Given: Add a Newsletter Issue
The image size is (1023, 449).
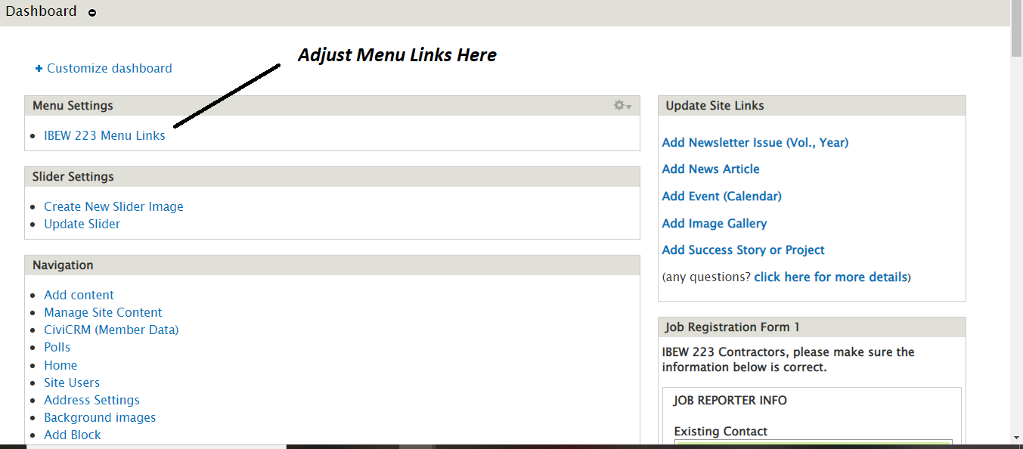Looking at the screenshot, I should click(x=755, y=142).
